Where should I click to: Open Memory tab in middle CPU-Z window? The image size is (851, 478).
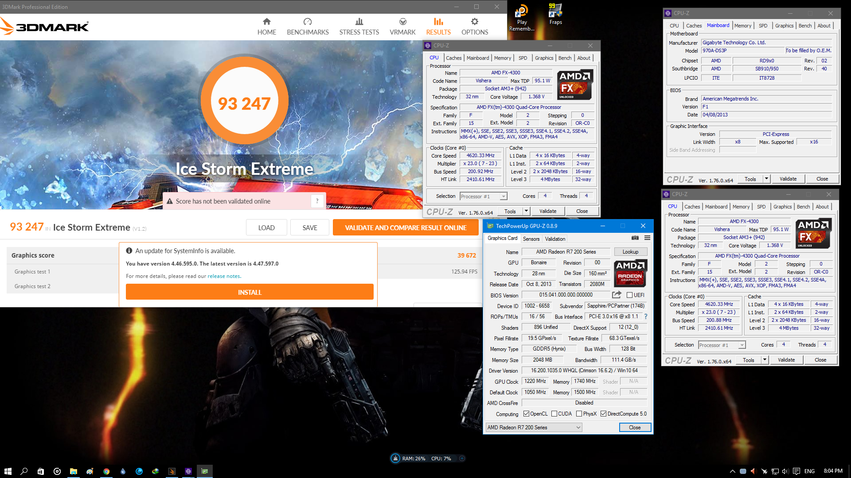503,58
